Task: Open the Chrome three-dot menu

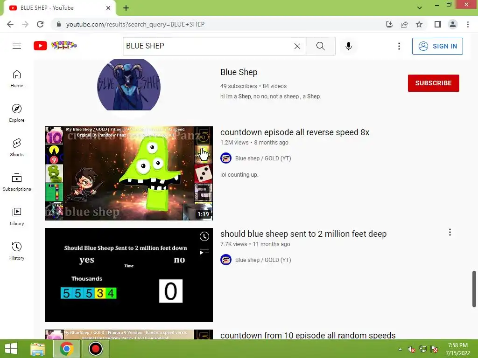Action: (468, 24)
